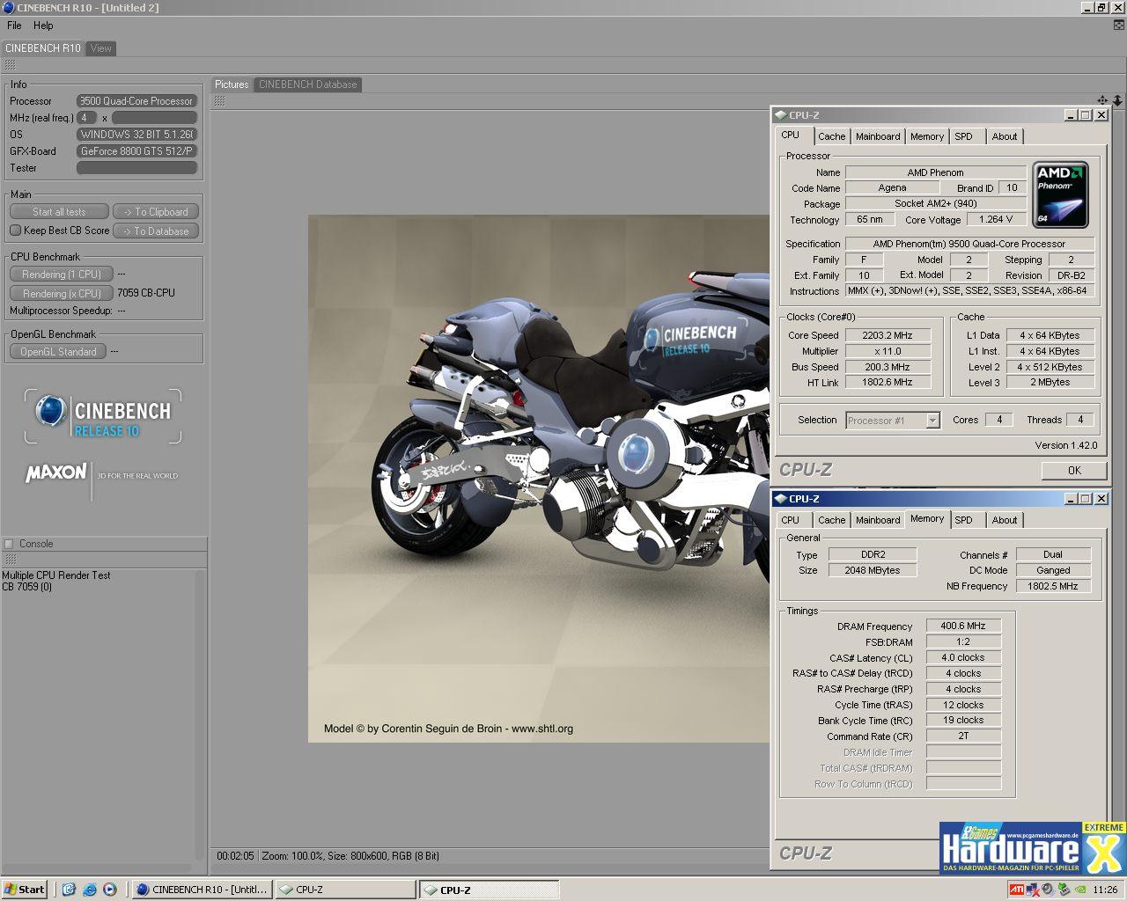1127x901 pixels.
Task: Click the Show Desktop quick launch icon
Action: pos(70,889)
